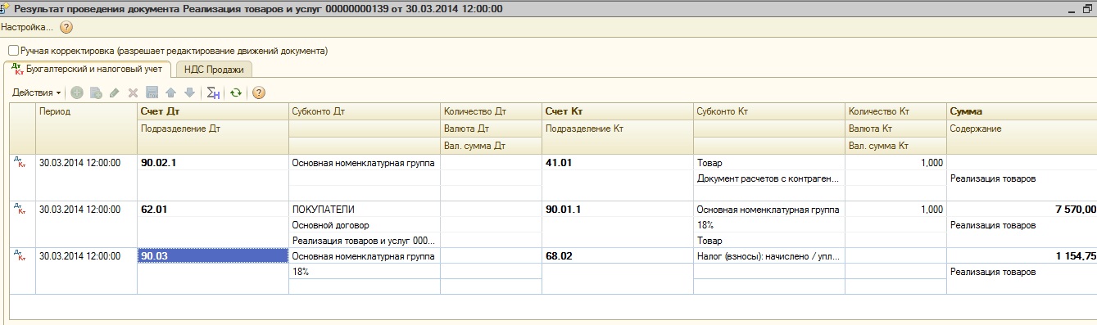The image size is (1097, 325).
Task: Click the delete (X) toolbar icon
Action: (x=133, y=93)
